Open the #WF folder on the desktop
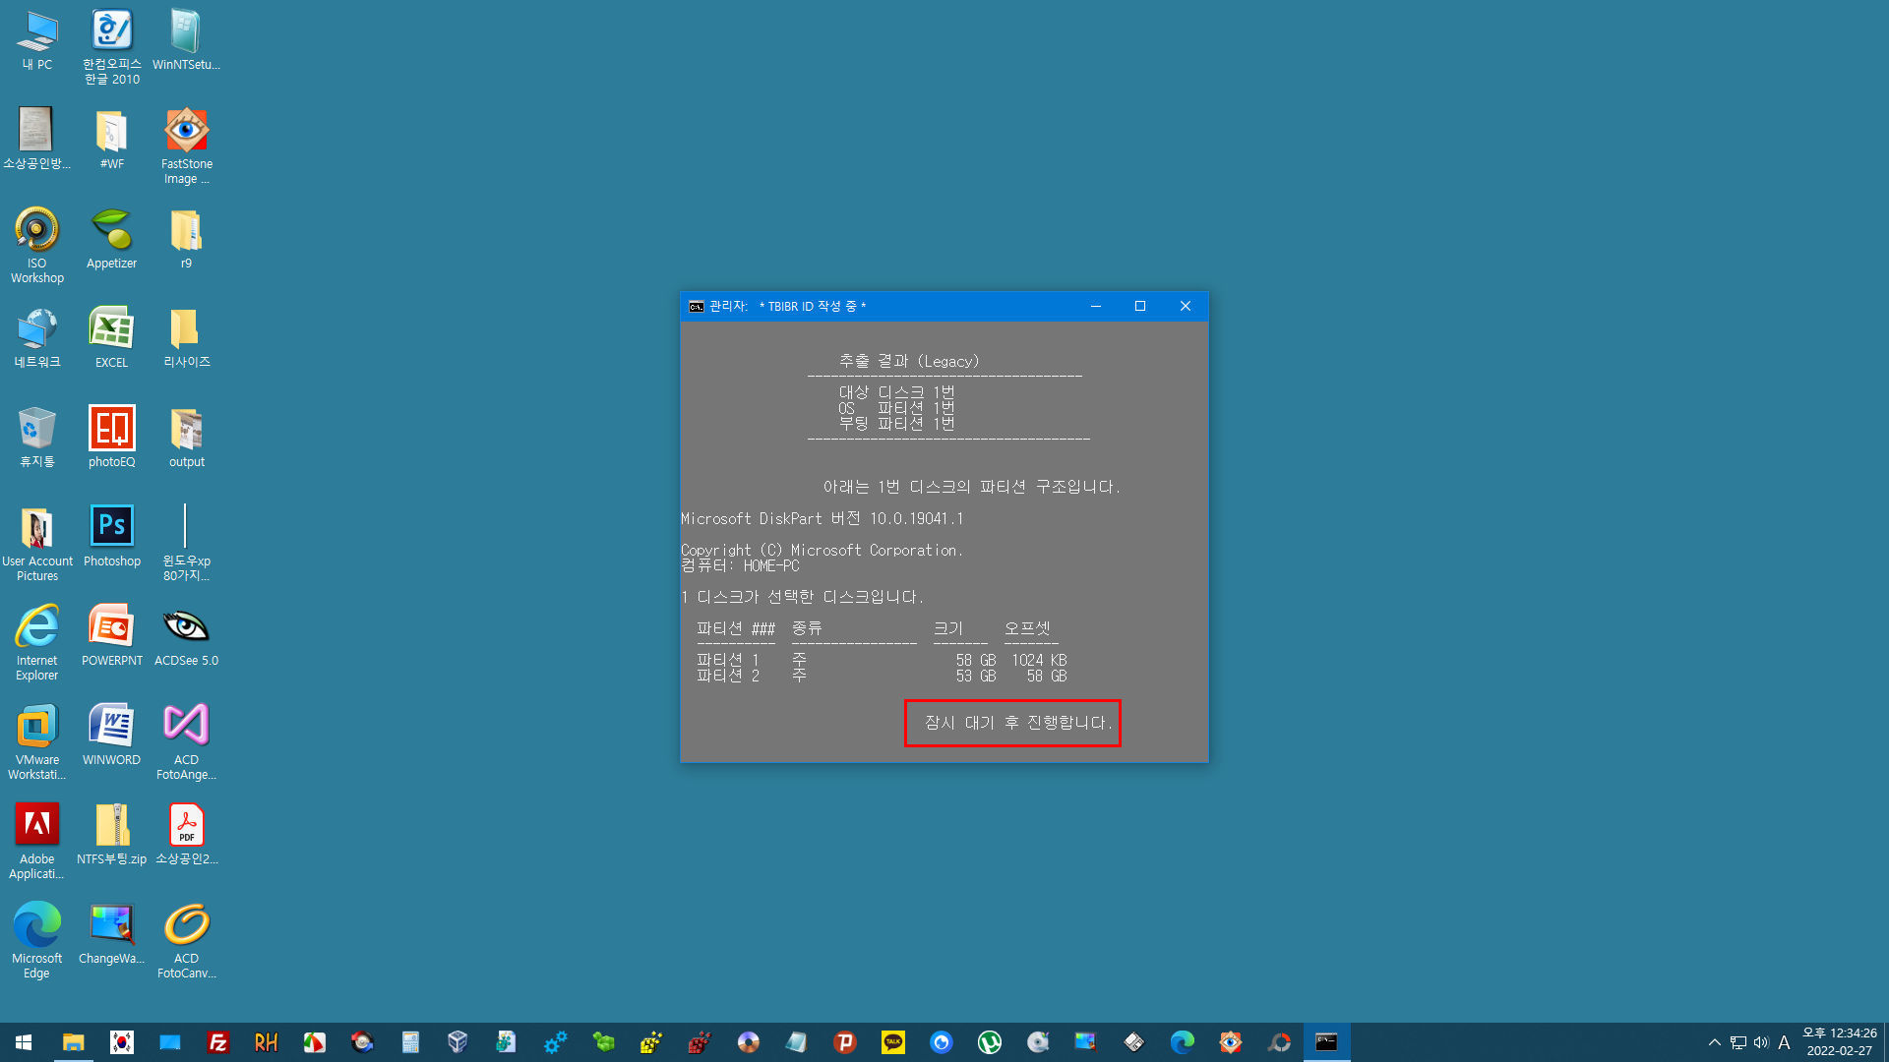This screenshot has height=1062, width=1889. tap(112, 140)
